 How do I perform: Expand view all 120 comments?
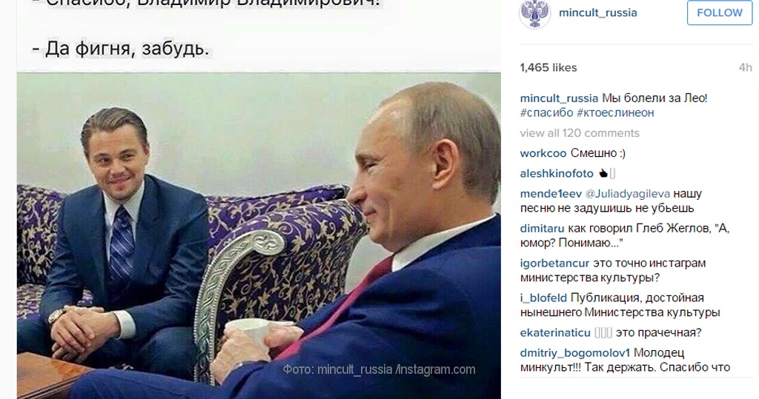click(x=580, y=133)
